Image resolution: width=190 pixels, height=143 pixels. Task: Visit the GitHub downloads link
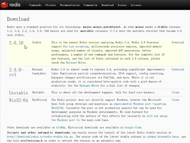tap(60, 127)
